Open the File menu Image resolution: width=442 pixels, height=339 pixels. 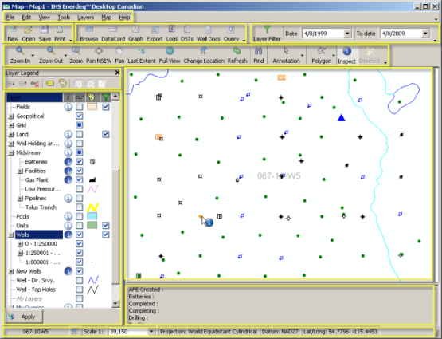pyautogui.click(x=10, y=18)
